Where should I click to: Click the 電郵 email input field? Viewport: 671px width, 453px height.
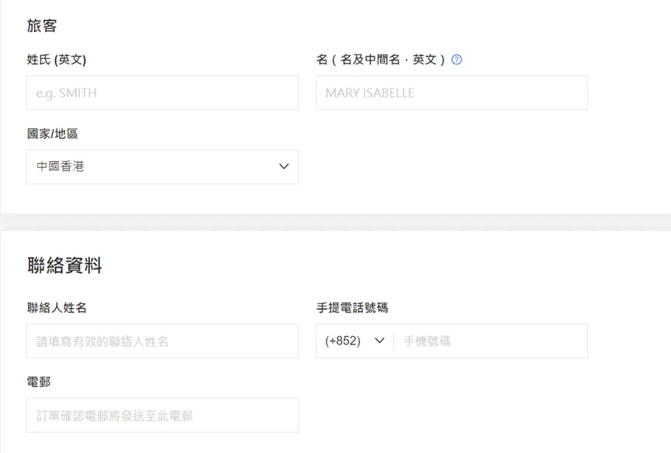pos(162,416)
